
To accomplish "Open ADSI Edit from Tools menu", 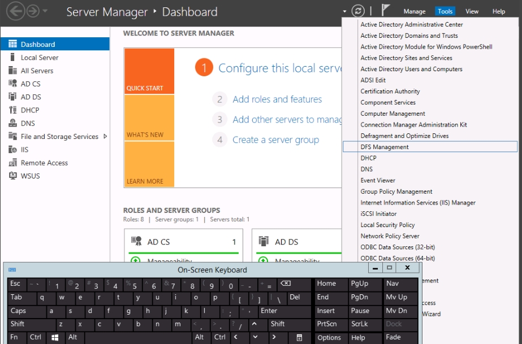I will (430, 80).
